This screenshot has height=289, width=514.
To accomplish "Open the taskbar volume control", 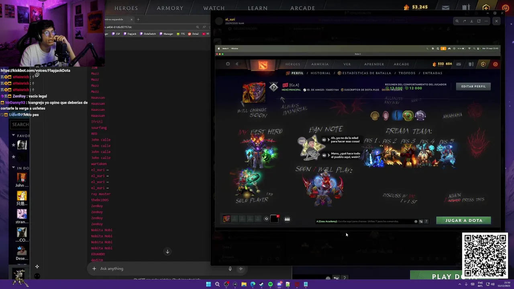I will (493, 284).
